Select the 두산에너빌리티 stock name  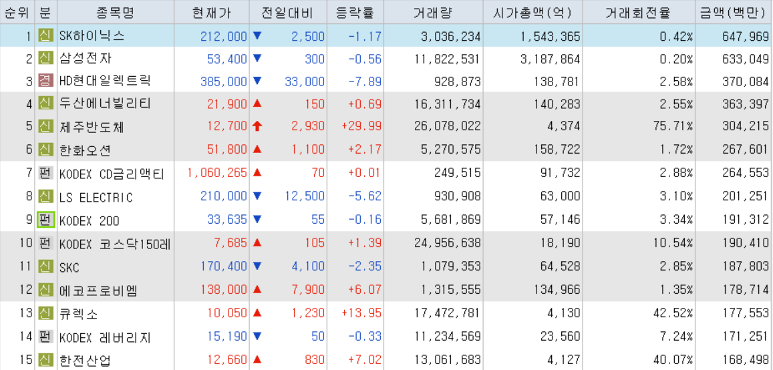(x=104, y=104)
